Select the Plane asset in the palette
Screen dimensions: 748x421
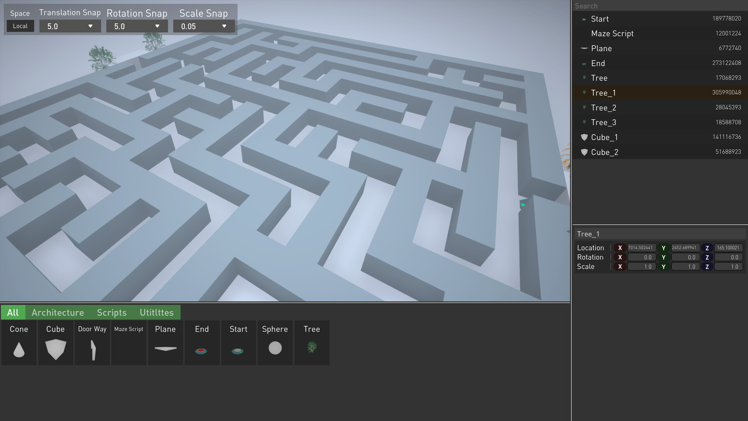[165, 343]
